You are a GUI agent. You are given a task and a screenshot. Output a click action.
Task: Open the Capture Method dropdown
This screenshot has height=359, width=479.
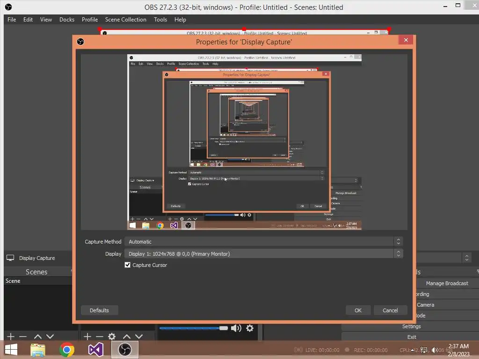(x=264, y=242)
